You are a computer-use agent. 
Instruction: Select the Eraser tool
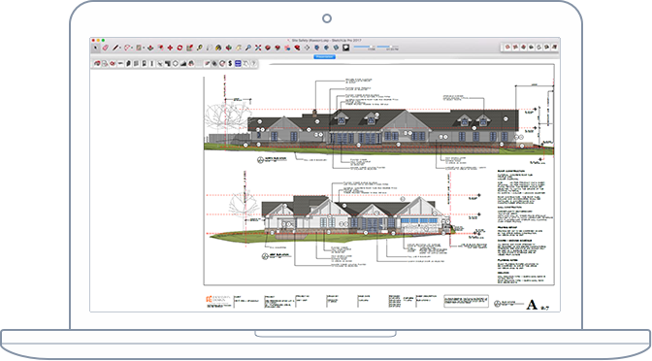tap(105, 48)
